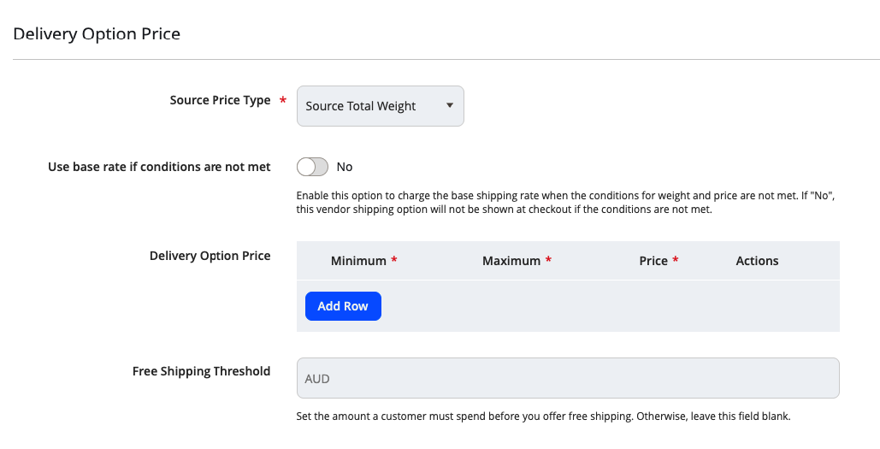Click the "No" label next to the toggle
The image size is (880, 449).
pyautogui.click(x=345, y=167)
